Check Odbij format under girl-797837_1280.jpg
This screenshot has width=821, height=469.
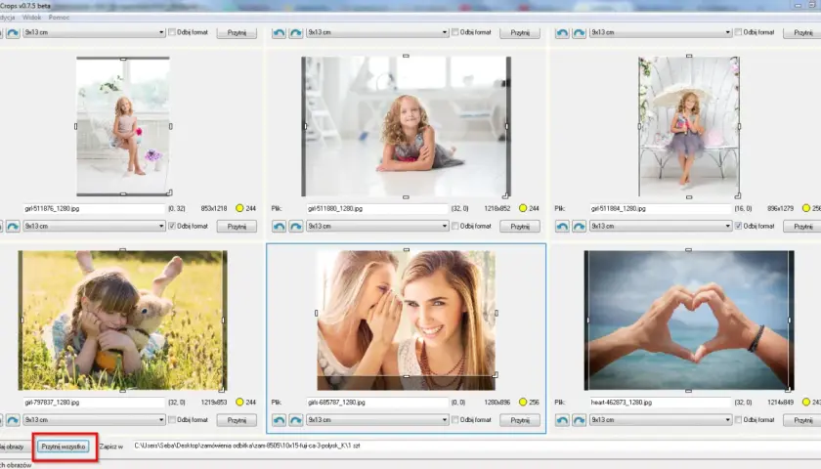[x=172, y=420]
